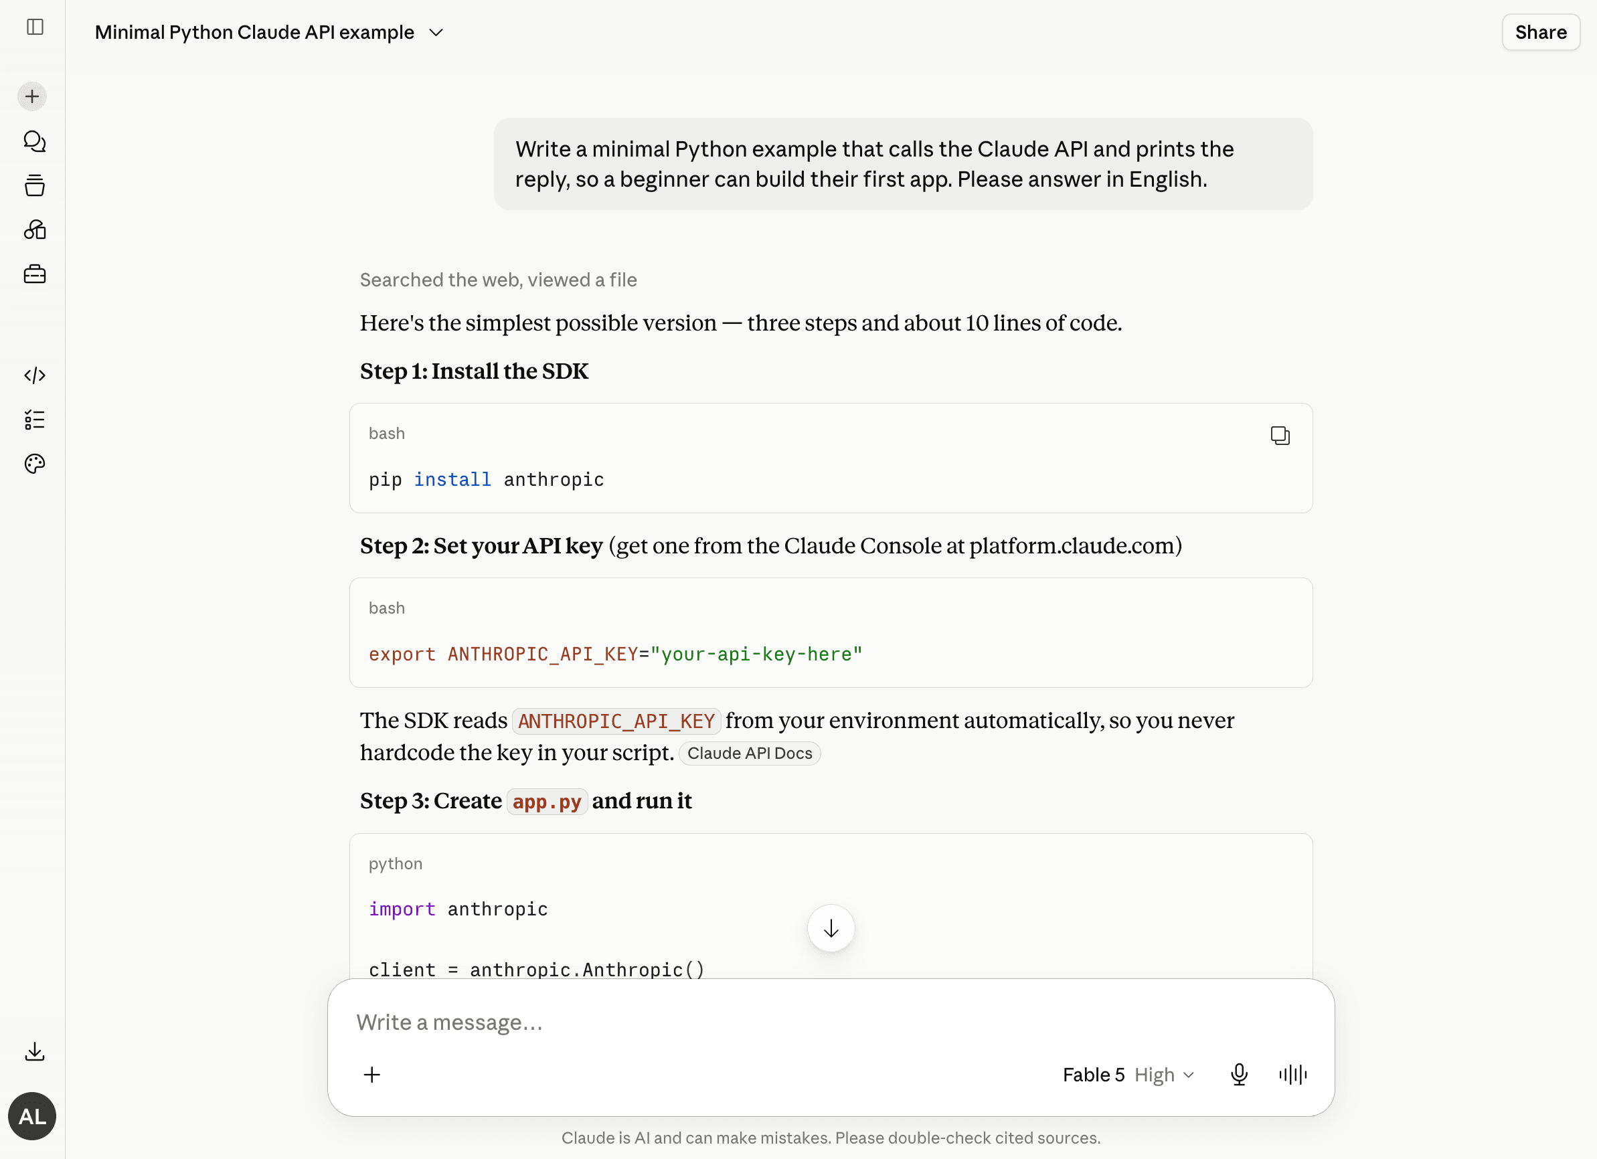Open the chats list icon
Viewport: 1597px width, 1159px height.
coord(35,142)
